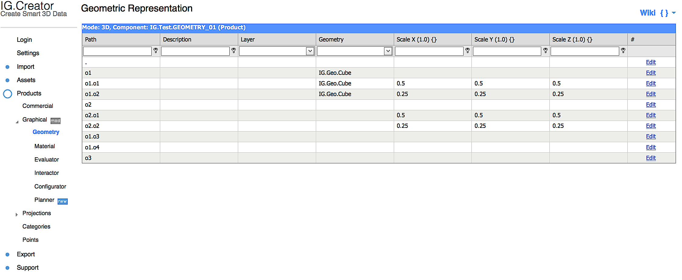Click the Description column filter icon

(234, 51)
